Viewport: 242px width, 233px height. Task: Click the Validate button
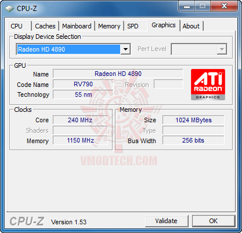click(x=167, y=221)
